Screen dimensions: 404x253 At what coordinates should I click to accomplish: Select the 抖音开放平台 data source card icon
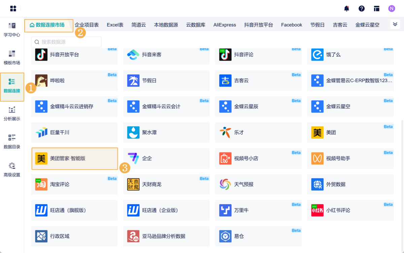[x=41, y=55]
